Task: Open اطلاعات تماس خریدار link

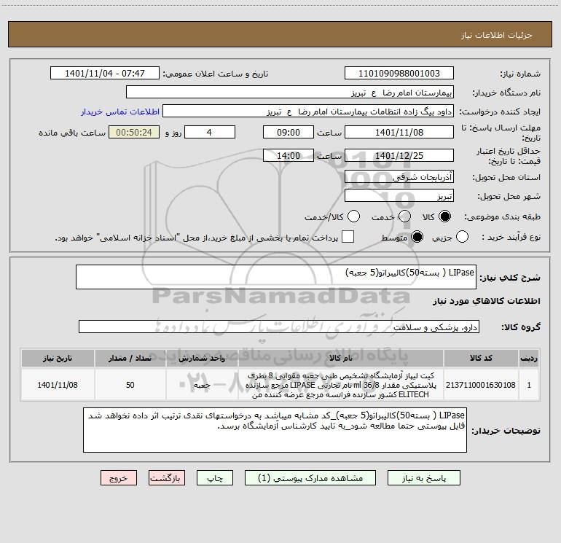Action: (120, 112)
